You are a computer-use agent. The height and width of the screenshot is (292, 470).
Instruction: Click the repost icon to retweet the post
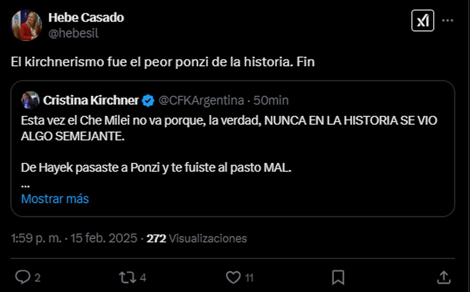pyautogui.click(x=127, y=277)
